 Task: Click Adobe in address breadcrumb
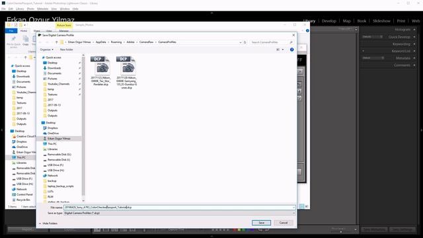click(131, 42)
